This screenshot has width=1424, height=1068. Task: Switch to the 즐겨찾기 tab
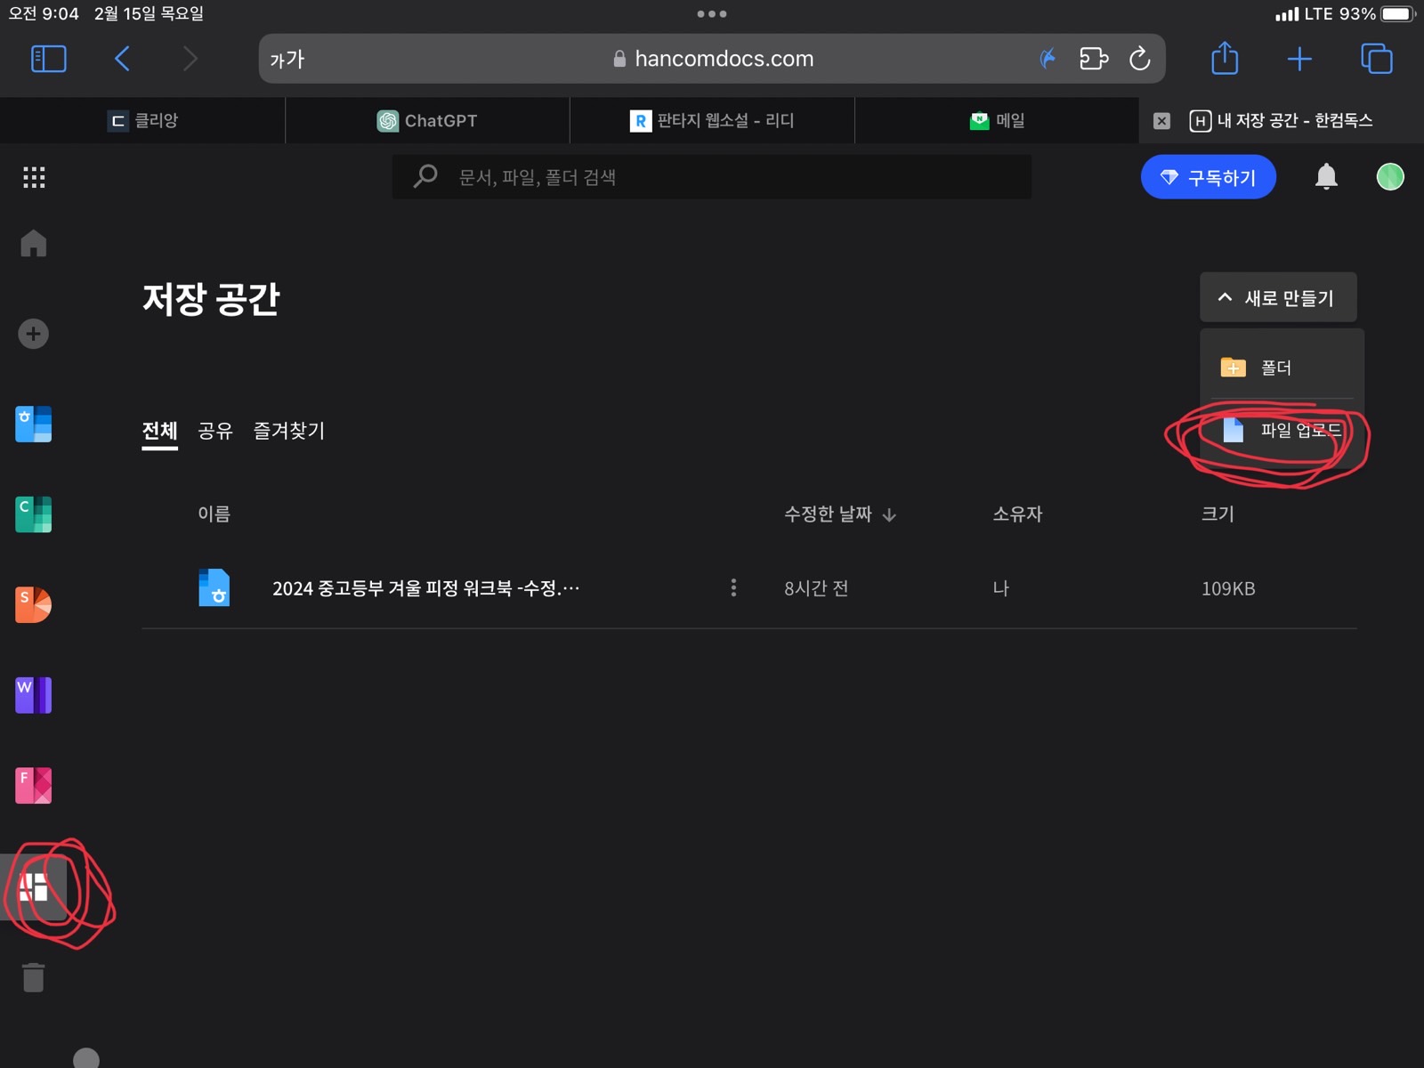tap(288, 431)
